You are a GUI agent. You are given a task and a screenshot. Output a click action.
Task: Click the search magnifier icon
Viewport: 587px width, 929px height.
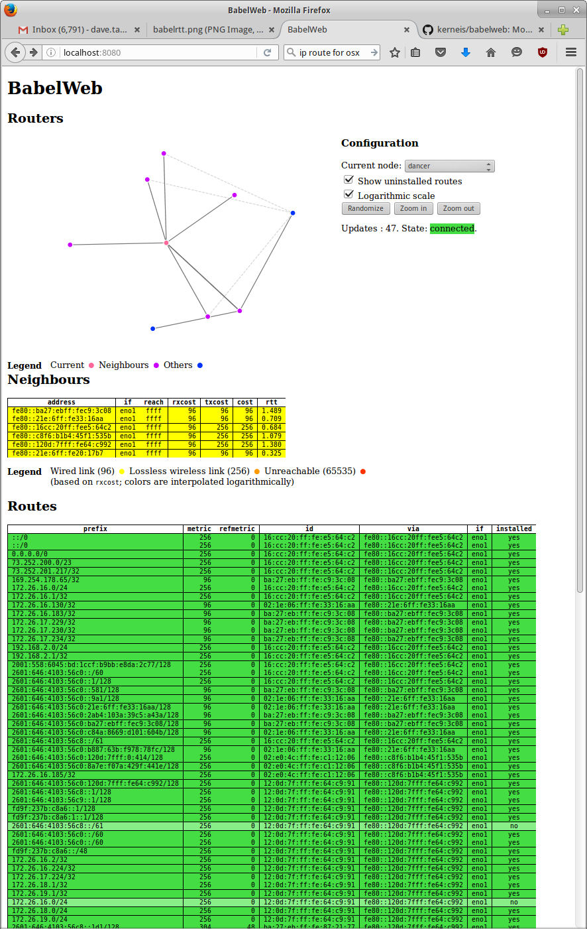[291, 52]
